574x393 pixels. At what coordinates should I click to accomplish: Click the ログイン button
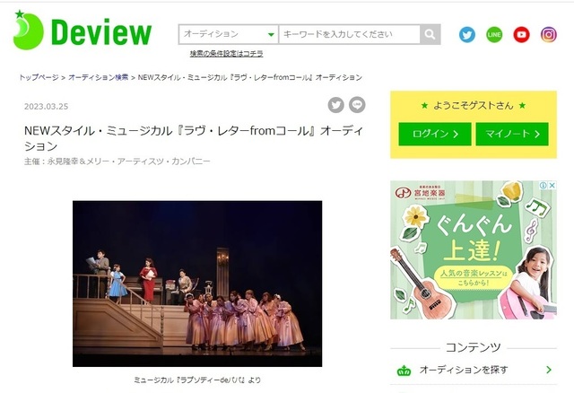[x=434, y=134]
